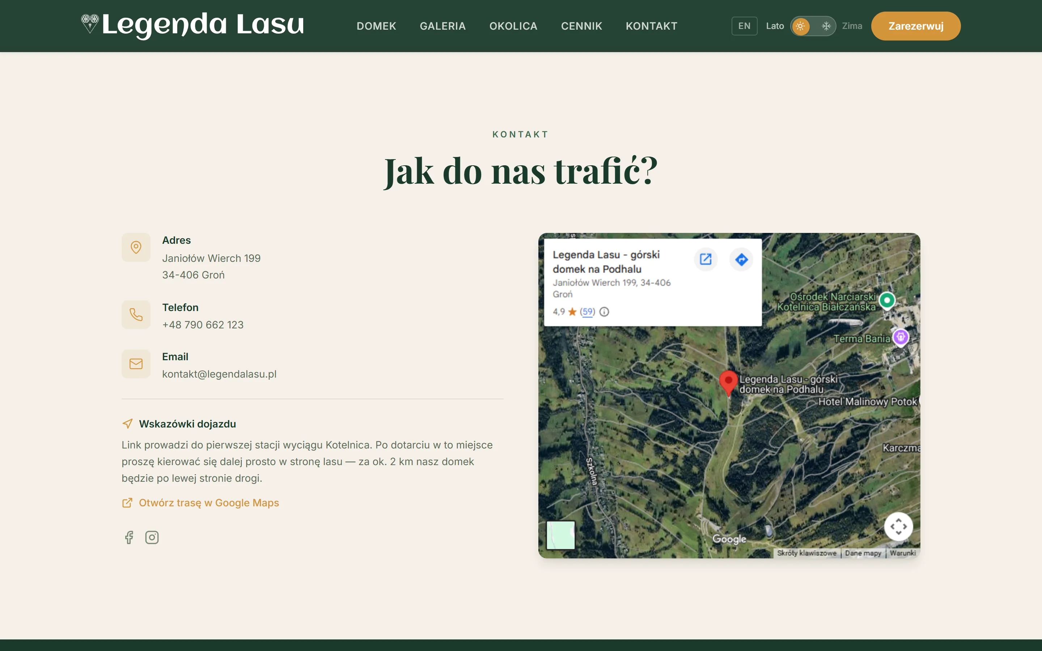The image size is (1042, 651).
Task: Toggle the Lato/Zima season switch
Action: [x=813, y=26]
